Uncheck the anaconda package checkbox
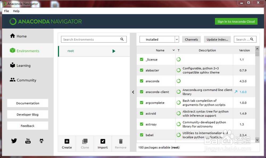Screen dimensions: 266x158 tap(142, 81)
